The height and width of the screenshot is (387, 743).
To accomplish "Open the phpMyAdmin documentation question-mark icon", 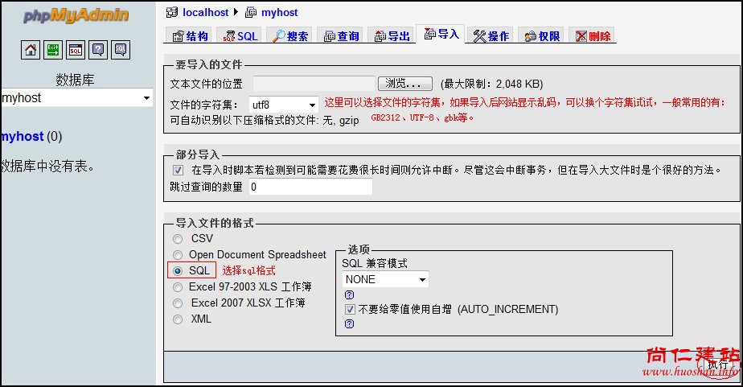I will pyautogui.click(x=97, y=50).
